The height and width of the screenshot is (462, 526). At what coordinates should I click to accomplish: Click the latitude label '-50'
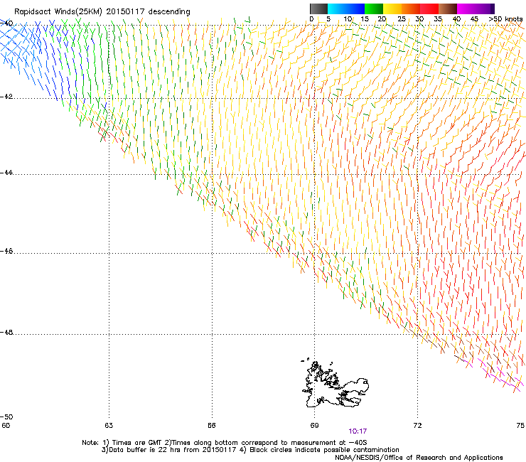click(6, 417)
